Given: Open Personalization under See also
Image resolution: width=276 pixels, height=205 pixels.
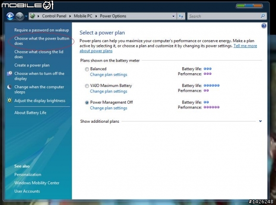Looking at the screenshot, I should 28,174.
